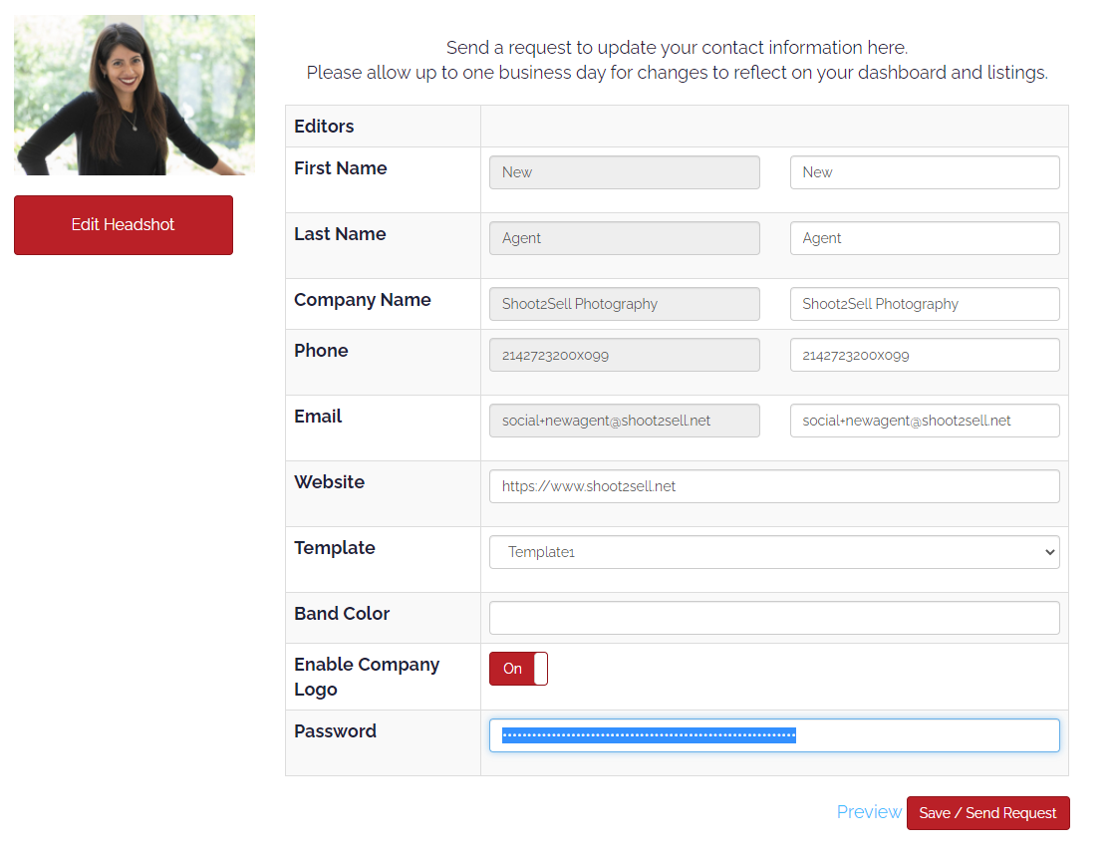
Task: Click the Preview link
Action: pyautogui.click(x=869, y=811)
